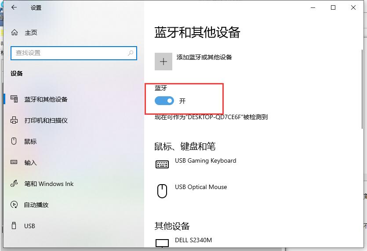Click the USB Optical Mouse device icon
The width and height of the screenshot is (367, 251).
(x=162, y=191)
